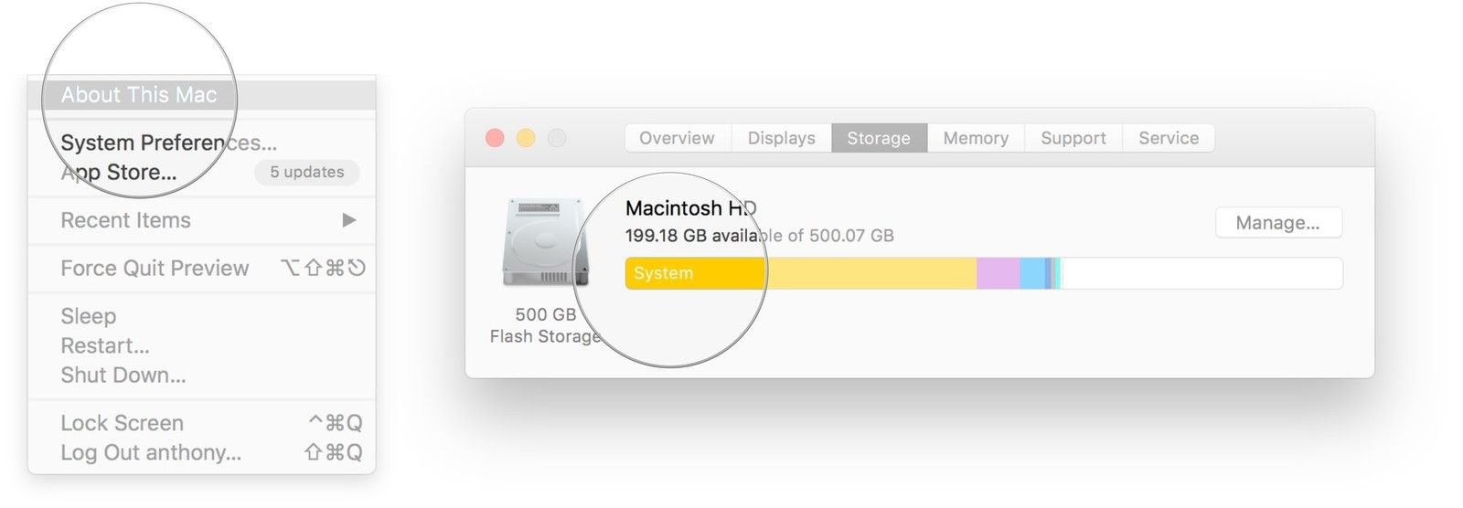Image resolution: width=1463 pixels, height=508 pixels.
Task: Expand the Recent Items submenu arrow
Action: [348, 220]
